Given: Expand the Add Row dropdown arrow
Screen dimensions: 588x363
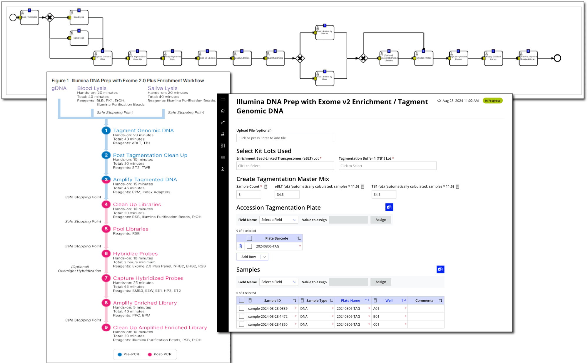Looking at the screenshot, I should 264,257.
